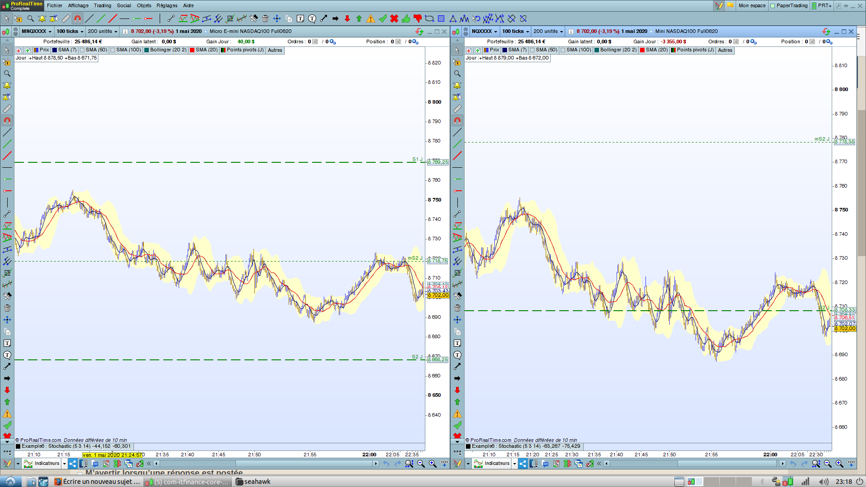
Task: Open the Trading menu
Action: [x=102, y=5]
